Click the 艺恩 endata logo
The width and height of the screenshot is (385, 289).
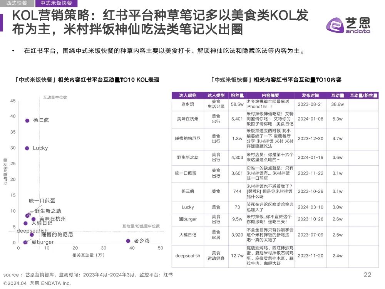click(348, 25)
